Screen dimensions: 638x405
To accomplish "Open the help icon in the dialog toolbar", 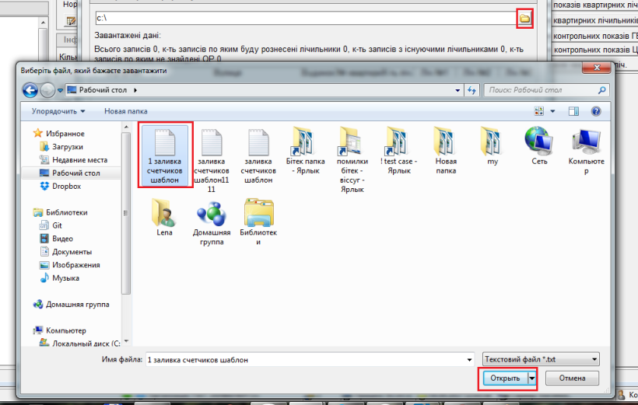I will tap(595, 111).
